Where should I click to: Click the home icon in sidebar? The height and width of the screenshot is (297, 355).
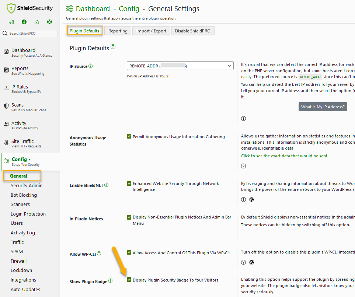tap(36, 22)
